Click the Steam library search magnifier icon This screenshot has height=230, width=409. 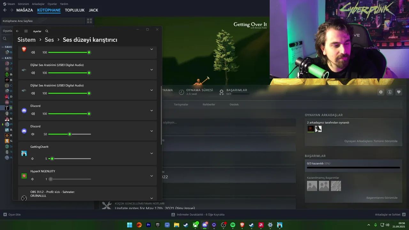coord(5,39)
